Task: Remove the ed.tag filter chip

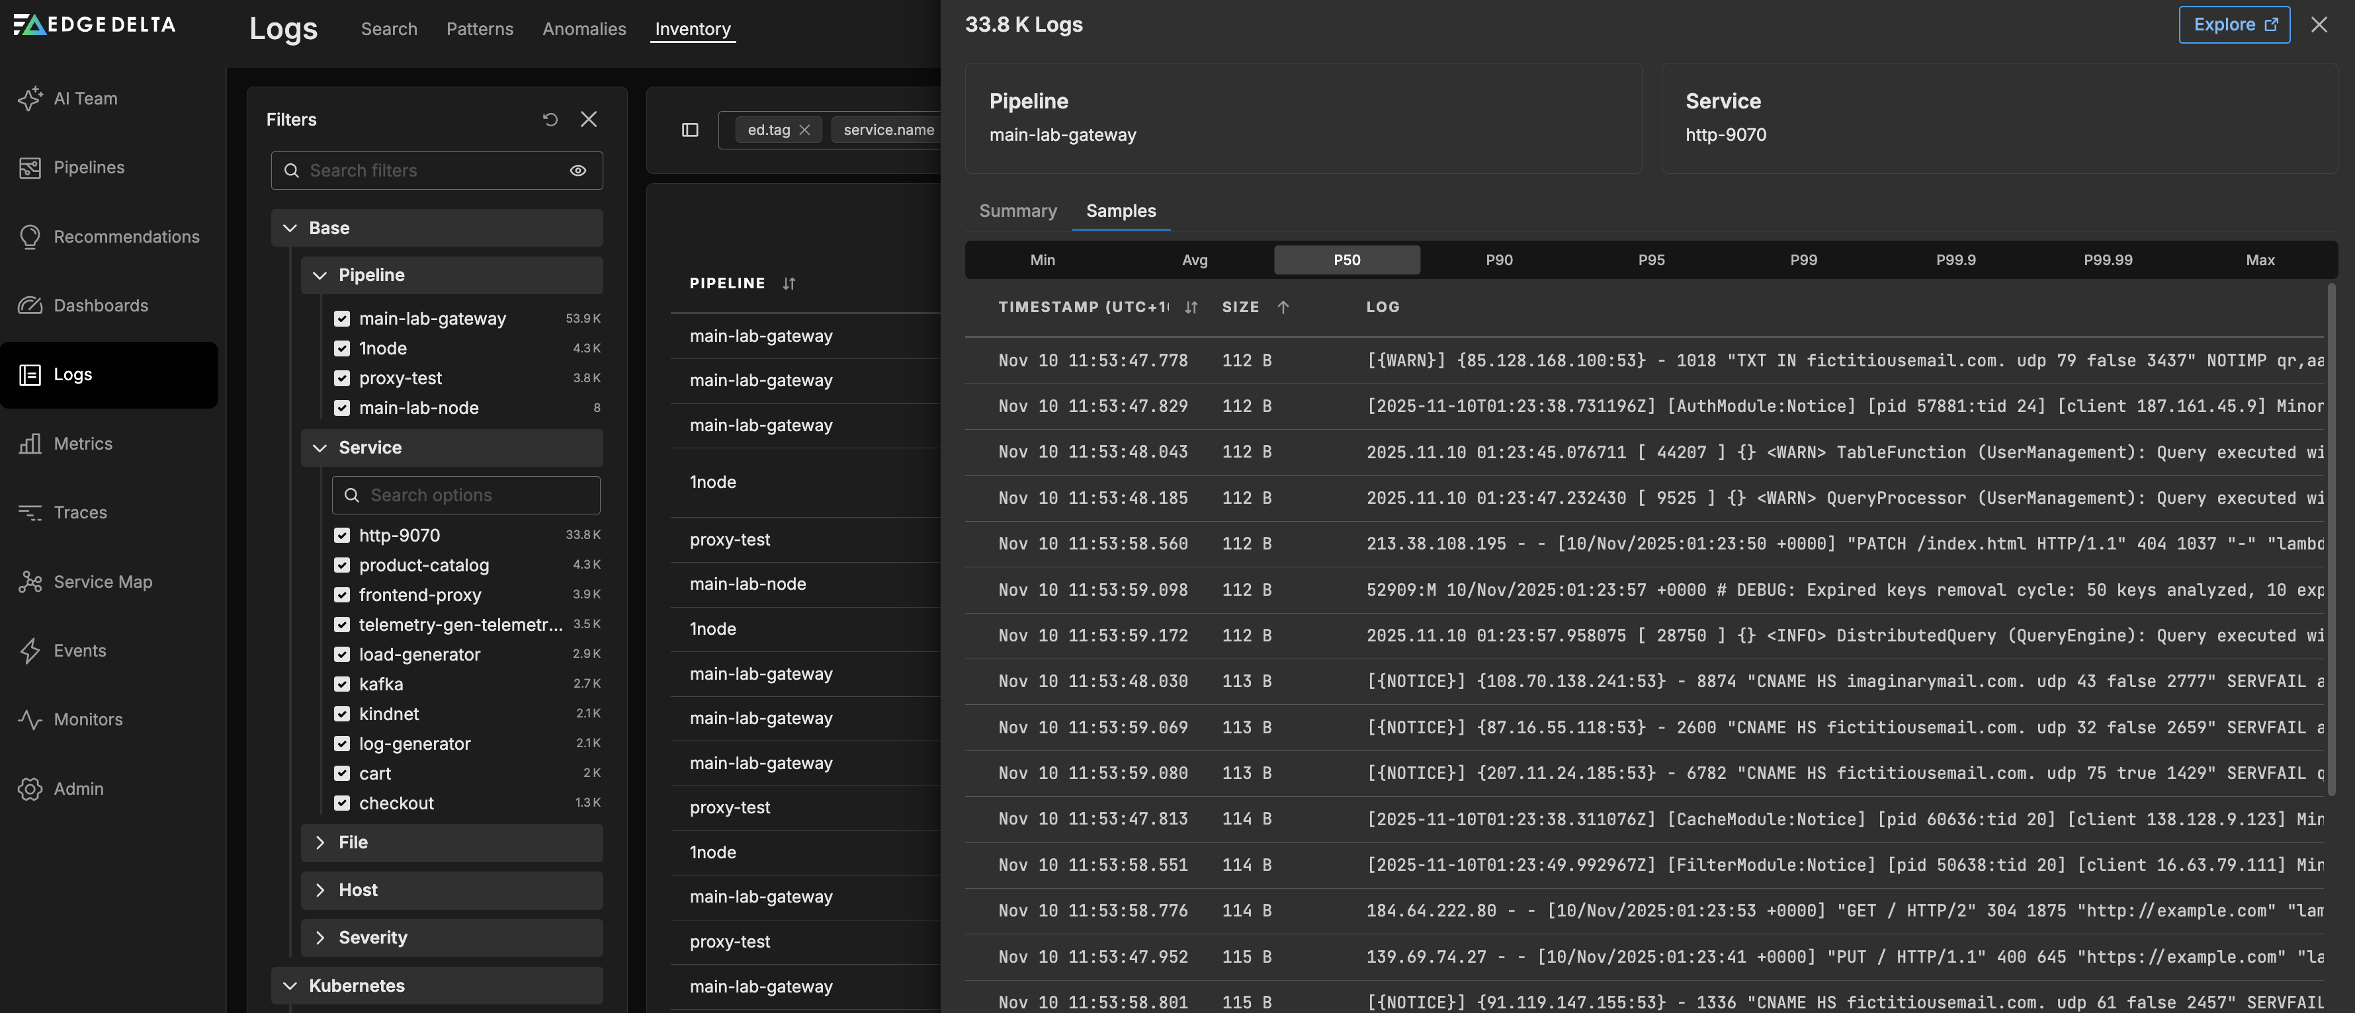Action: coord(804,130)
